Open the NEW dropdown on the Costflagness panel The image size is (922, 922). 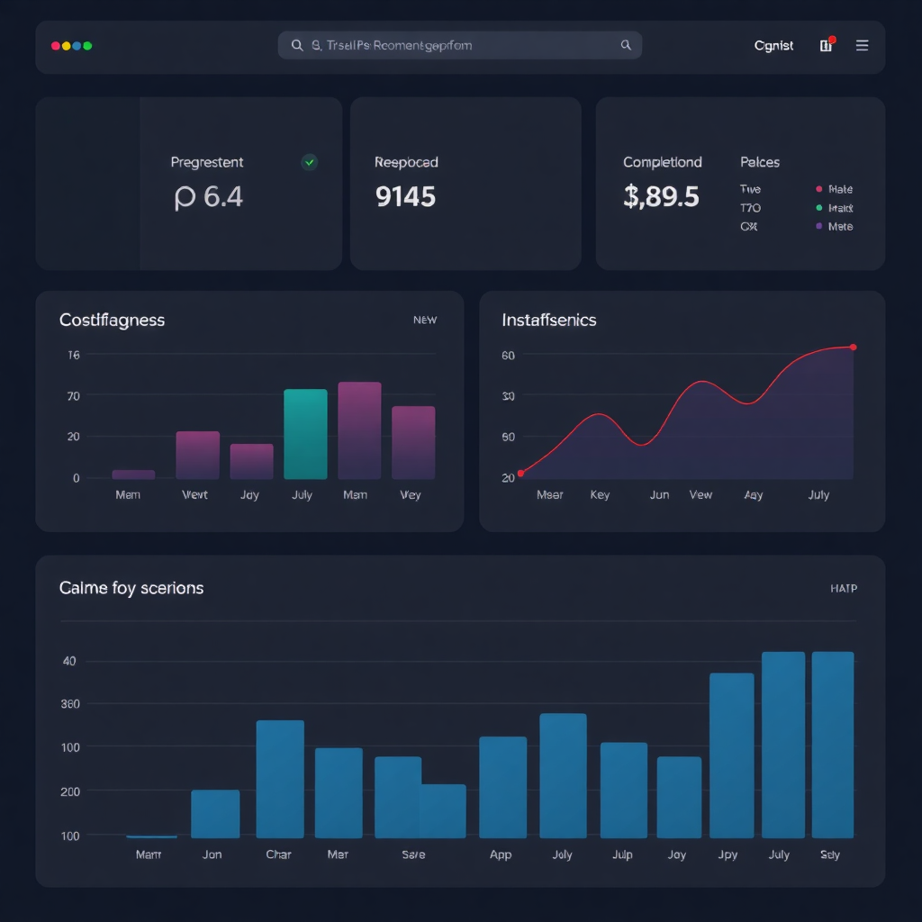424,321
